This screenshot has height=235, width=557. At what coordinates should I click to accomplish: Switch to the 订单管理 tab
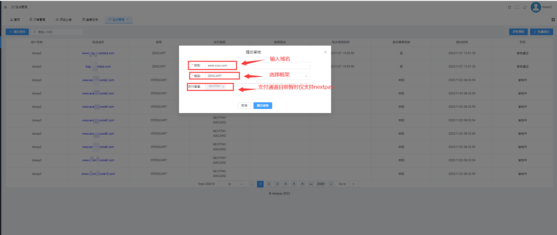pyautogui.click(x=37, y=20)
